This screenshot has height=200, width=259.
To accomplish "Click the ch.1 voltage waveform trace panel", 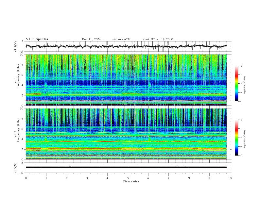I will click(129, 46).
